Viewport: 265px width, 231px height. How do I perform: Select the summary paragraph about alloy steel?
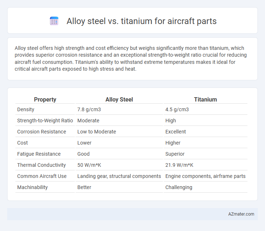click(131, 58)
